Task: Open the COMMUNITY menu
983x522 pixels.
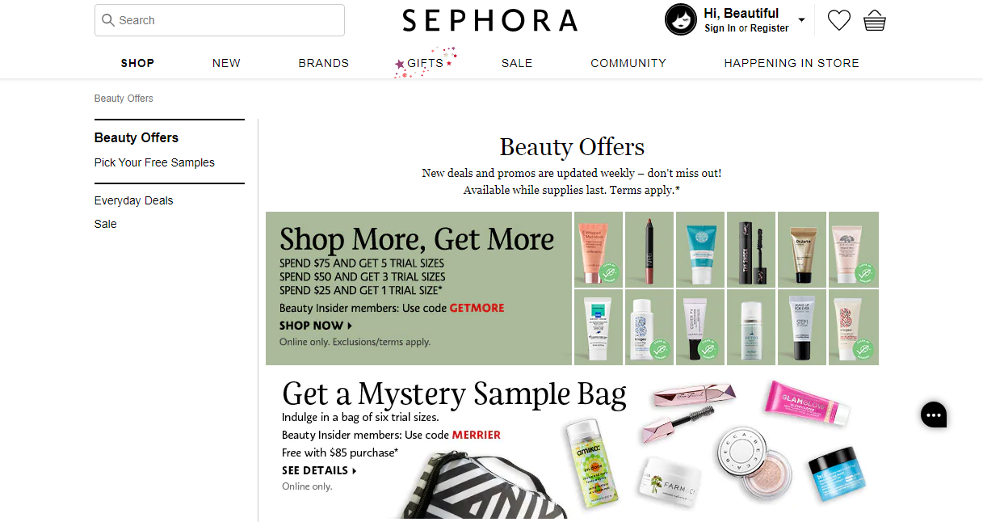Action: click(628, 63)
